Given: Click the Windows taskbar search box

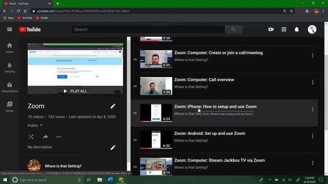Looking at the screenshot, I should 47,179.
